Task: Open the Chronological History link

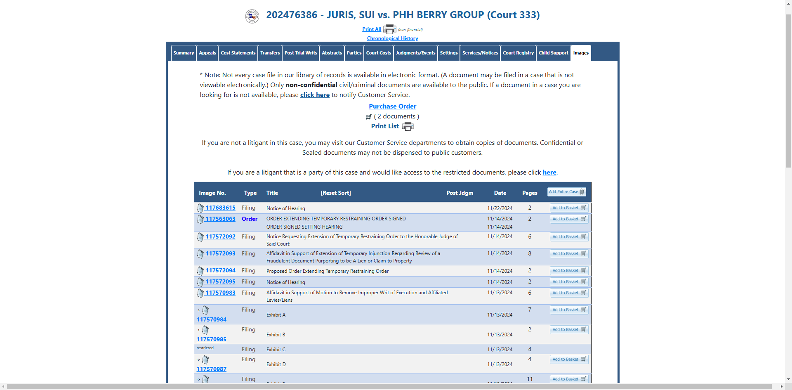Action: pos(393,38)
